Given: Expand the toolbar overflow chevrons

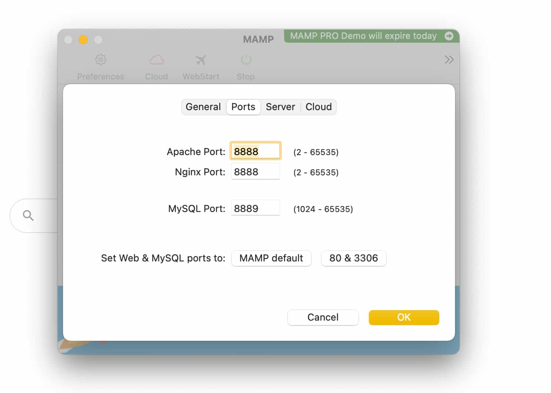Looking at the screenshot, I should [x=449, y=60].
